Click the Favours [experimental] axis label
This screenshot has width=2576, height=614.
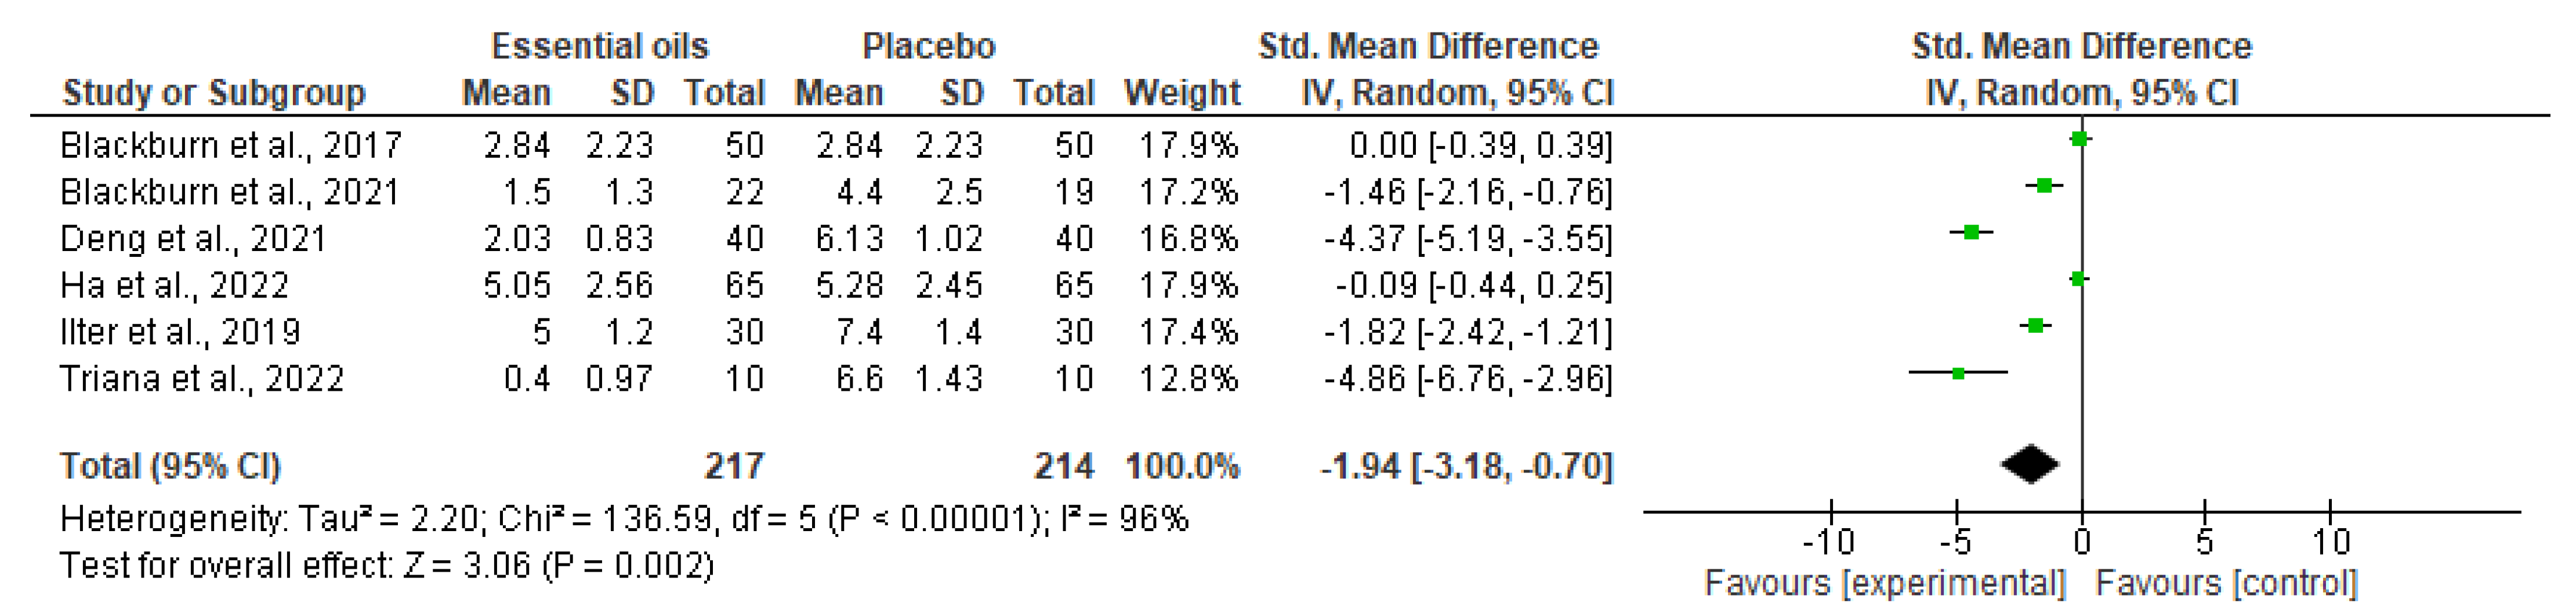pyautogui.click(x=1885, y=583)
